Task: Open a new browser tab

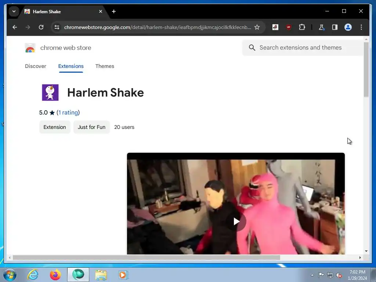Action: 114,11
